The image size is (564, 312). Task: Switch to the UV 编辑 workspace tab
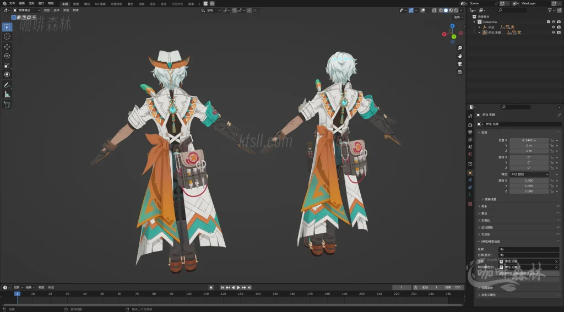tap(100, 4)
